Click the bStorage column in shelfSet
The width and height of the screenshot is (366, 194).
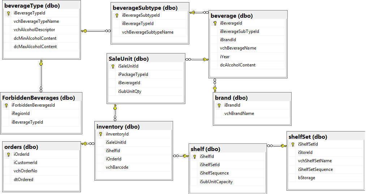[x=306, y=178]
